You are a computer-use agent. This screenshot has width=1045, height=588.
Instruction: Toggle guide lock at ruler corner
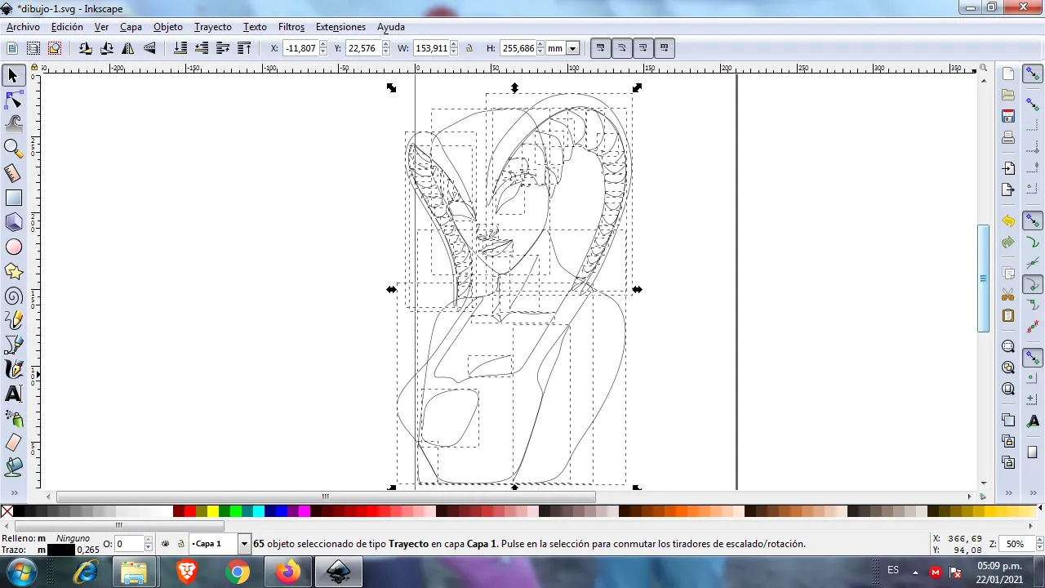point(33,69)
